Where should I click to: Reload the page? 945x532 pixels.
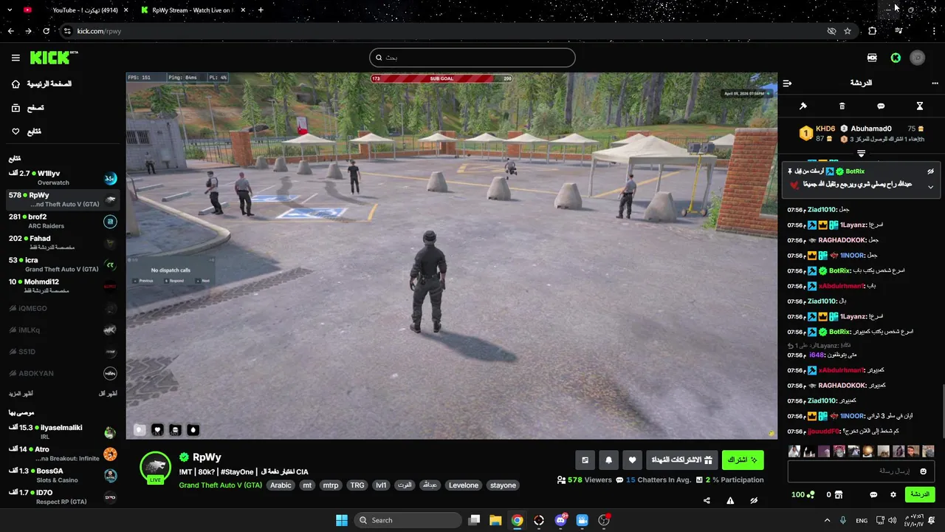(46, 31)
